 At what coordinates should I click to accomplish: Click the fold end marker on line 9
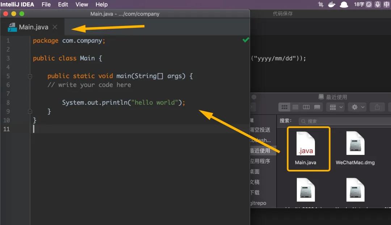coord(30,111)
